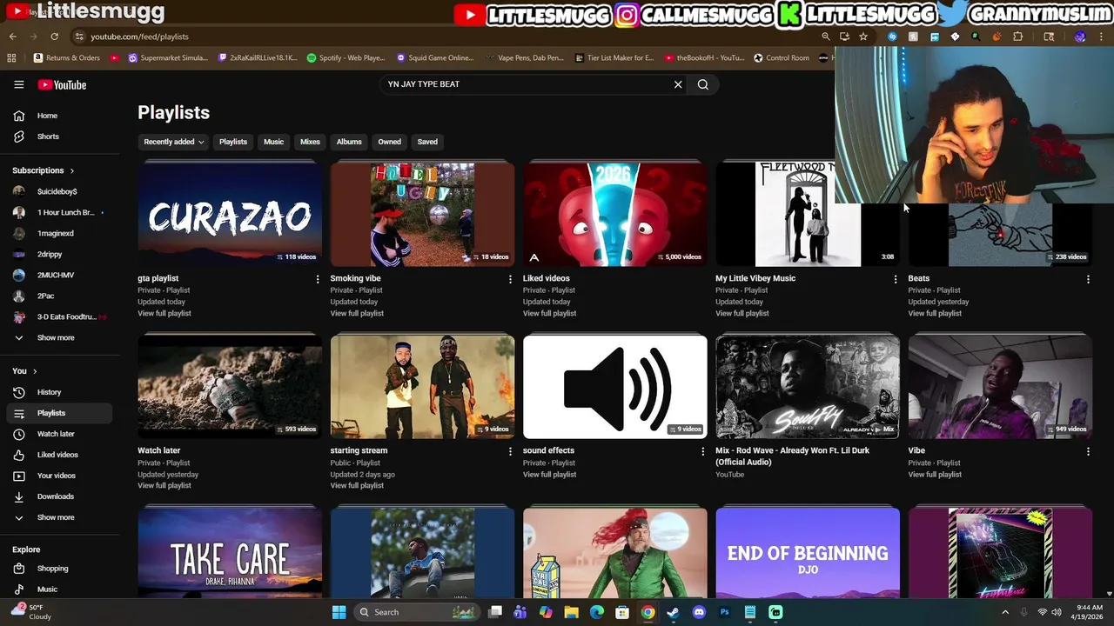Select the Saved filter chip

pos(427,142)
